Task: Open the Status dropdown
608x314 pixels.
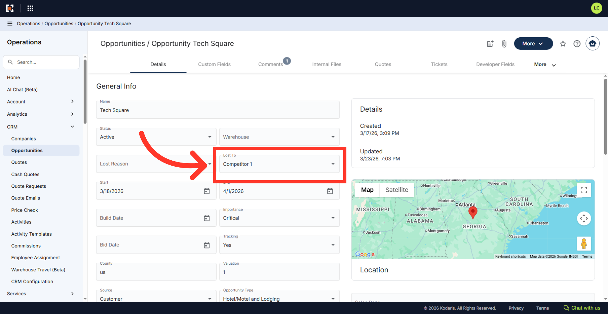Action: [156, 137]
